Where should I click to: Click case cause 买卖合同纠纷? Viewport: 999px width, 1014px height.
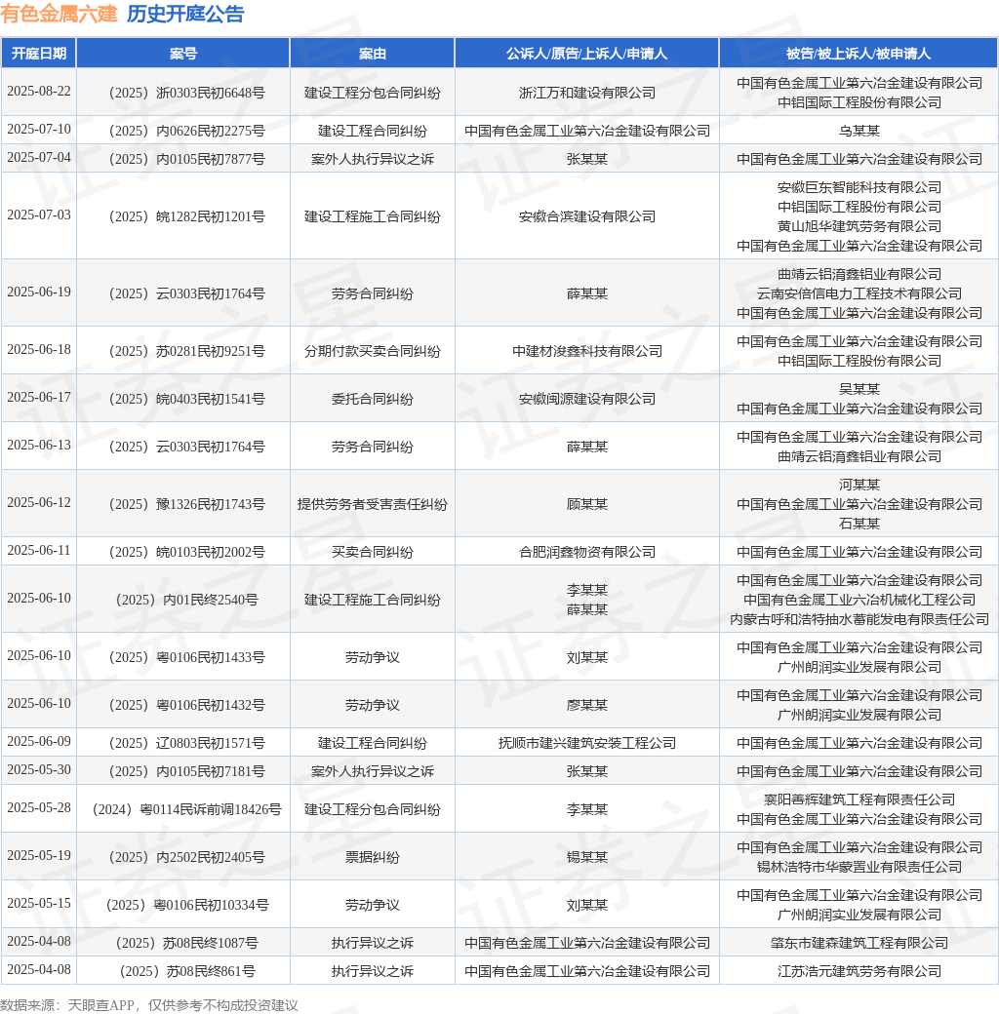(372, 552)
